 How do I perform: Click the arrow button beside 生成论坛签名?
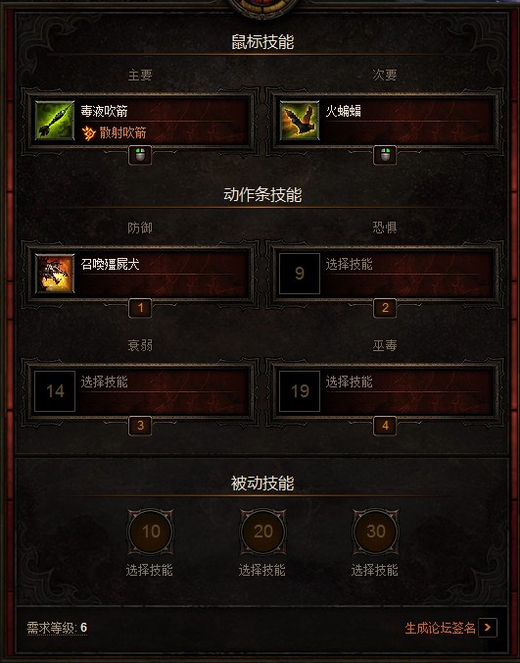pyautogui.click(x=488, y=628)
